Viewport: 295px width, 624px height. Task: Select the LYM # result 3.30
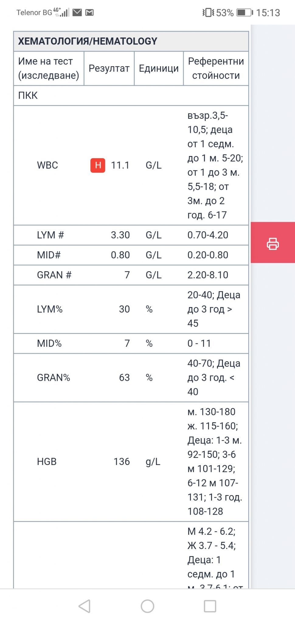click(x=120, y=235)
